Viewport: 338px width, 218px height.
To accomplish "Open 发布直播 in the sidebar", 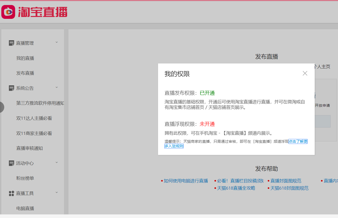I will (25, 73).
